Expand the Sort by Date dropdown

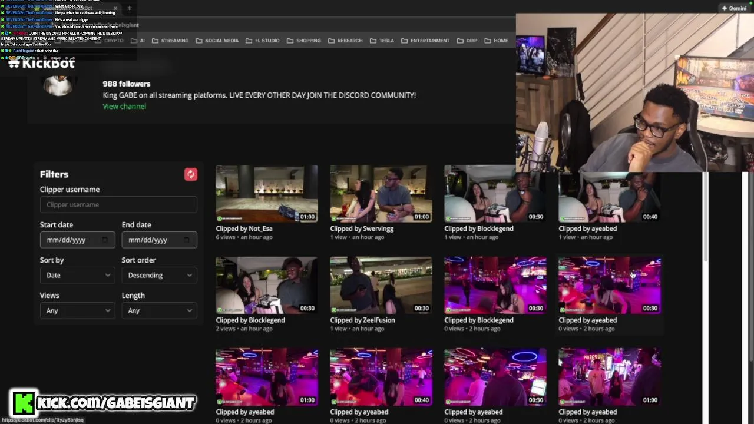pyautogui.click(x=77, y=275)
